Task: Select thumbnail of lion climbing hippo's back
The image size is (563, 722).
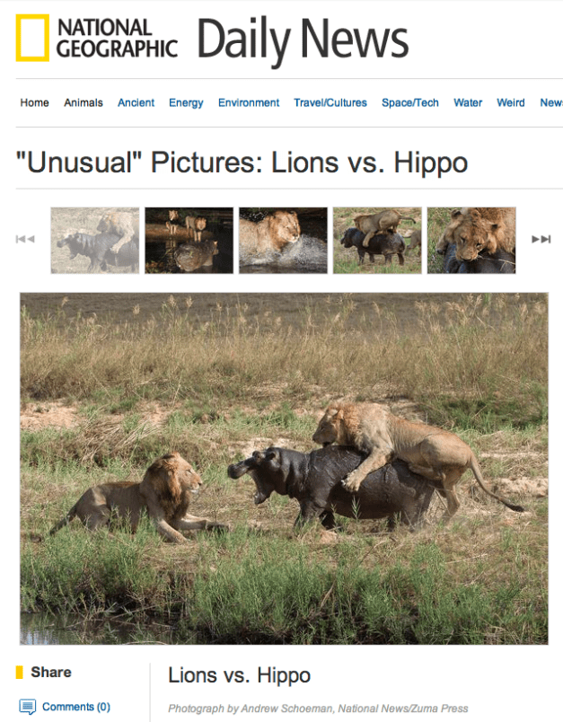Action: click(x=377, y=241)
